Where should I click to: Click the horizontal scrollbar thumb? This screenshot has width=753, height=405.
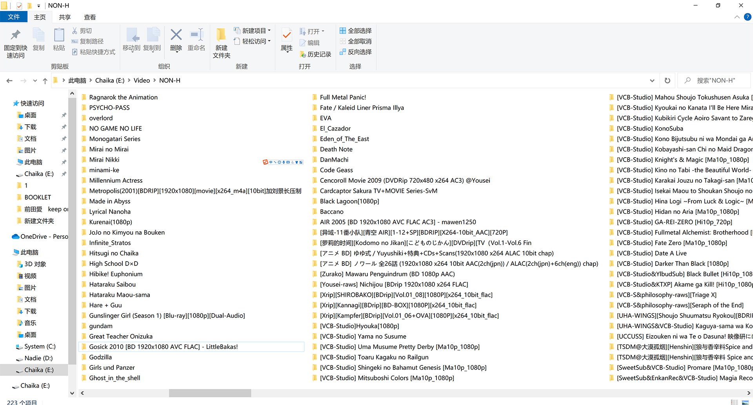click(x=210, y=393)
